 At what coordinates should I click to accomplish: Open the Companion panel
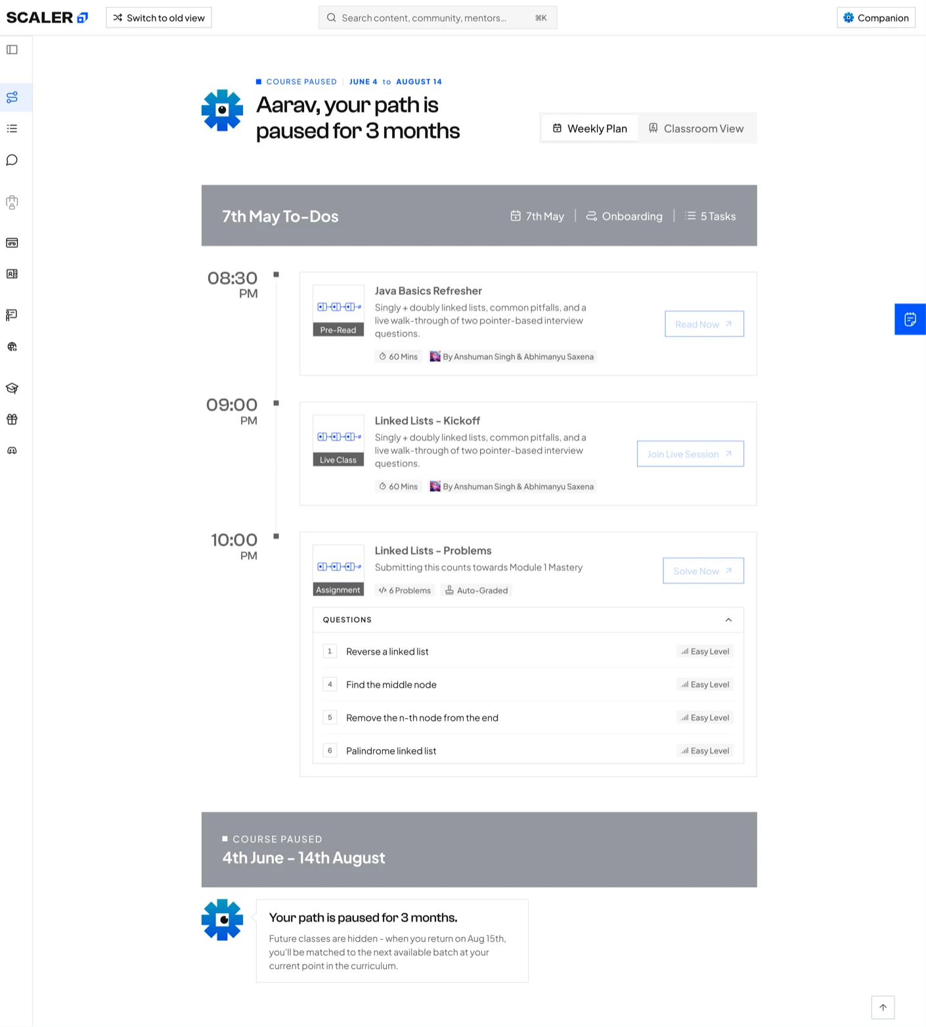tap(876, 18)
